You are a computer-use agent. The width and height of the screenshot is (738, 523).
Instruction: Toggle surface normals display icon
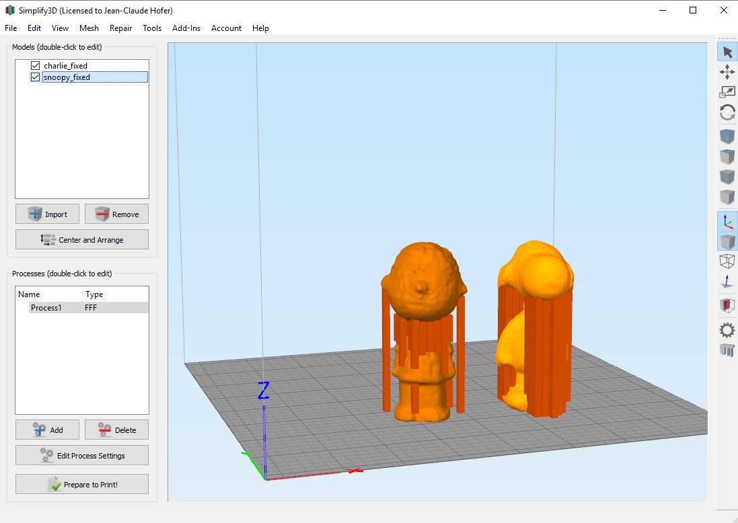[727, 282]
